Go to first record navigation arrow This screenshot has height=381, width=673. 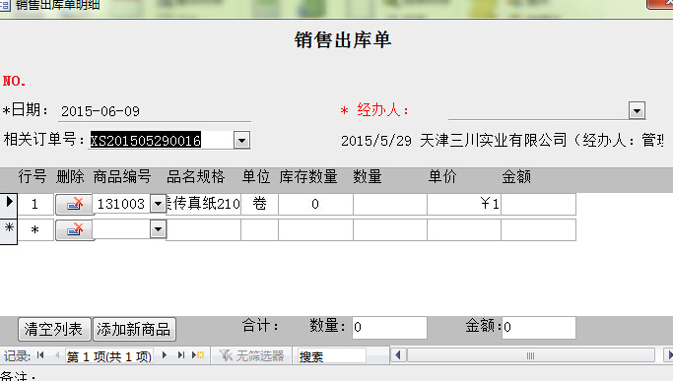(x=40, y=355)
